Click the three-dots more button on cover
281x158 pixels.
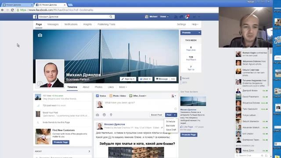173,79
